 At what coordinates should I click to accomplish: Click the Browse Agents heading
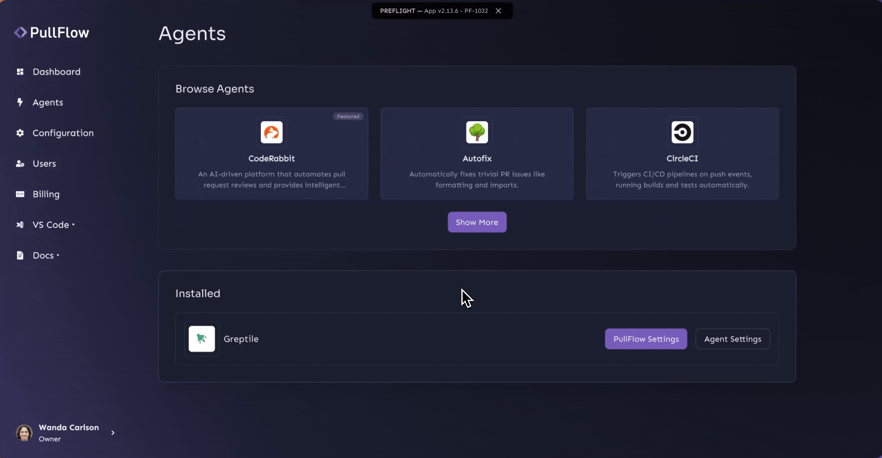click(215, 89)
